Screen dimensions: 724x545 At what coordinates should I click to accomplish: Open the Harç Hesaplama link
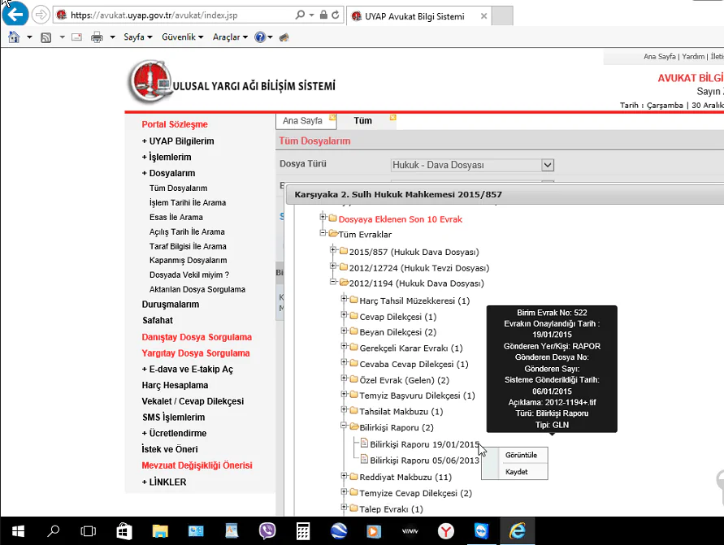point(175,385)
